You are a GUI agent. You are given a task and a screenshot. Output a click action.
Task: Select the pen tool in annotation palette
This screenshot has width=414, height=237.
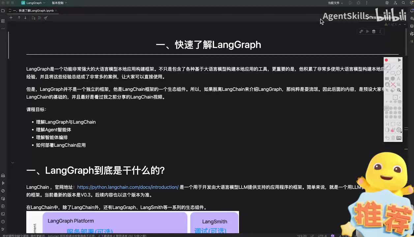pyautogui.click(x=387, y=67)
